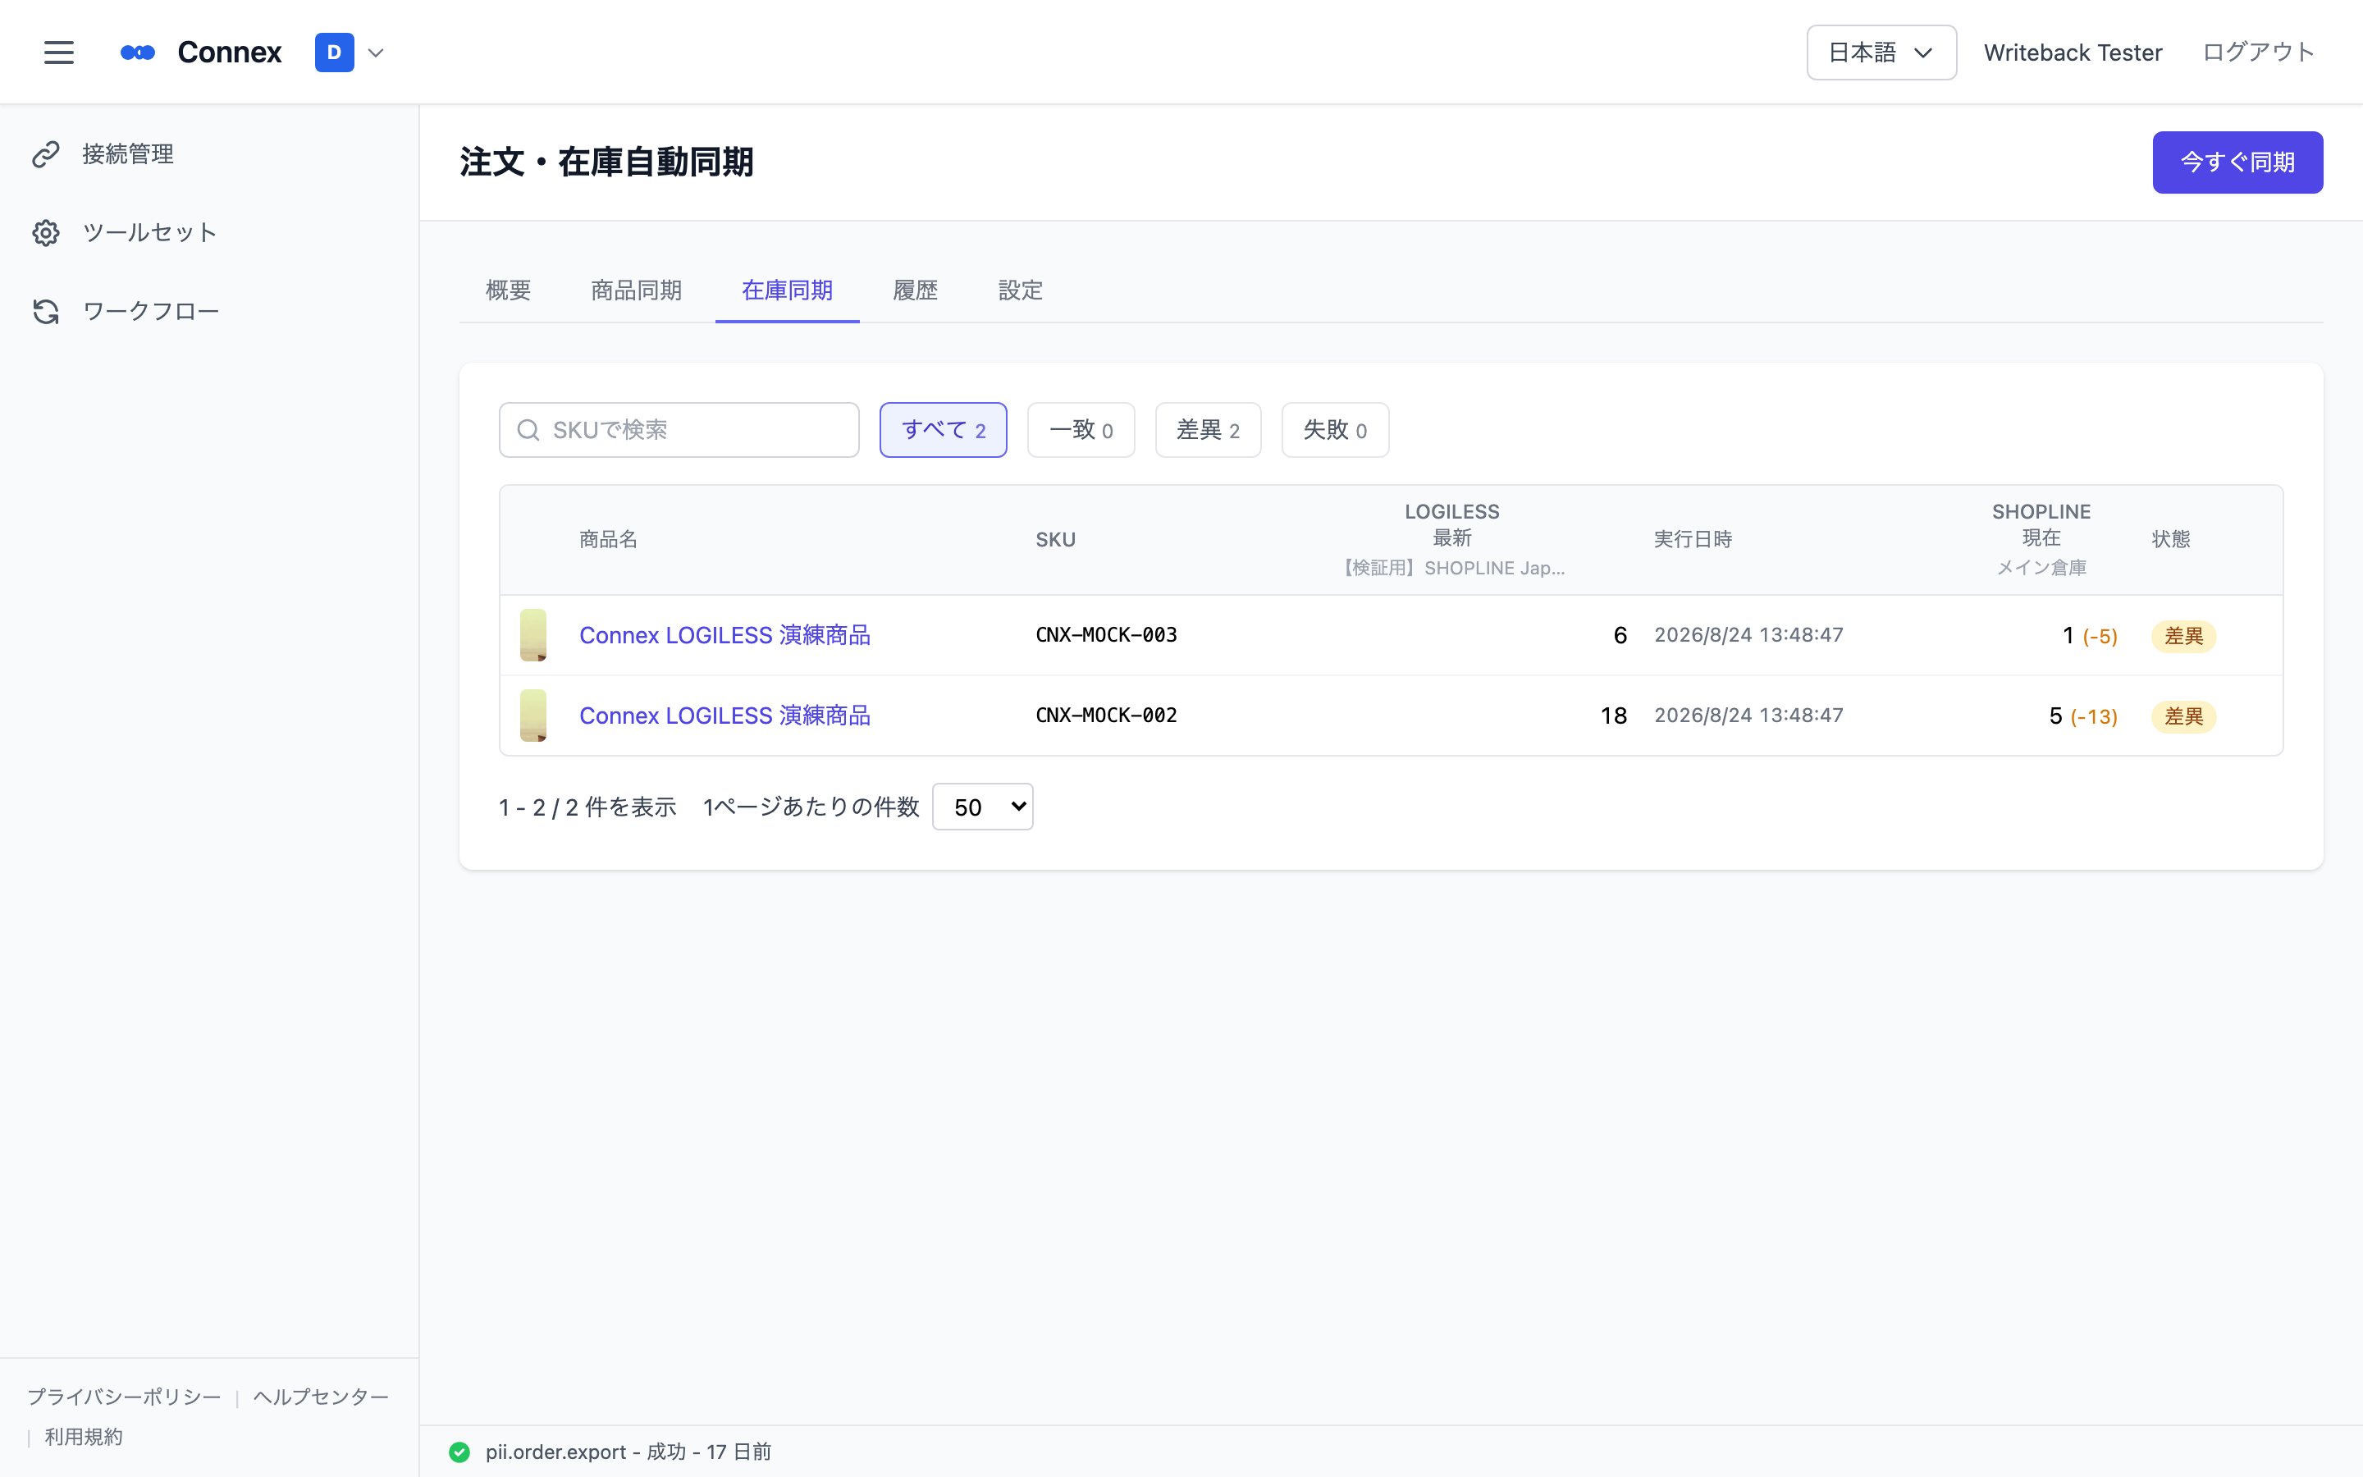Open product link in CNX-MOCK-002 row
This screenshot has height=1477, width=2363.
[x=724, y=715]
